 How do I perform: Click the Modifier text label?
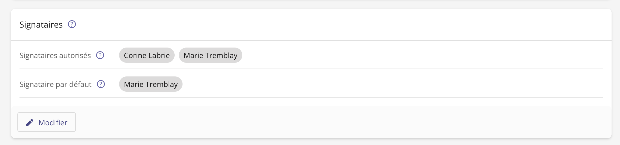point(53,123)
